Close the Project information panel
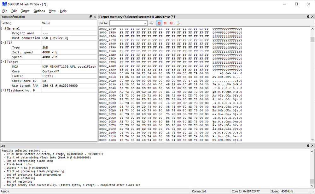 [x=95, y=17]
